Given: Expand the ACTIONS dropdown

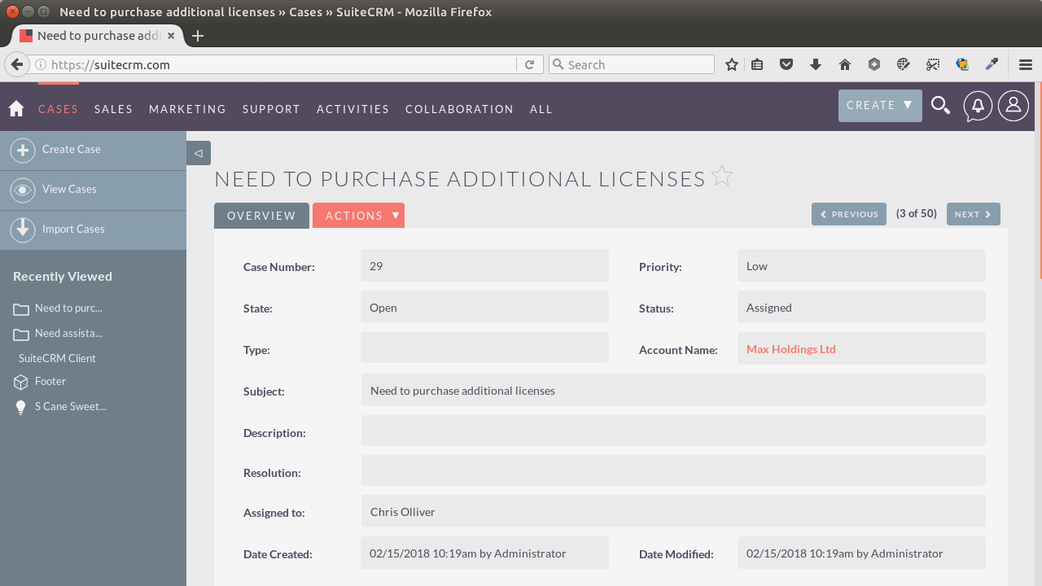Looking at the screenshot, I should (358, 215).
